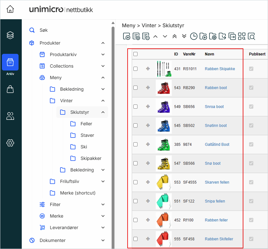The height and width of the screenshot is (249, 268).
Task: Click the clock history icon in toolbar
Action: [193, 37]
